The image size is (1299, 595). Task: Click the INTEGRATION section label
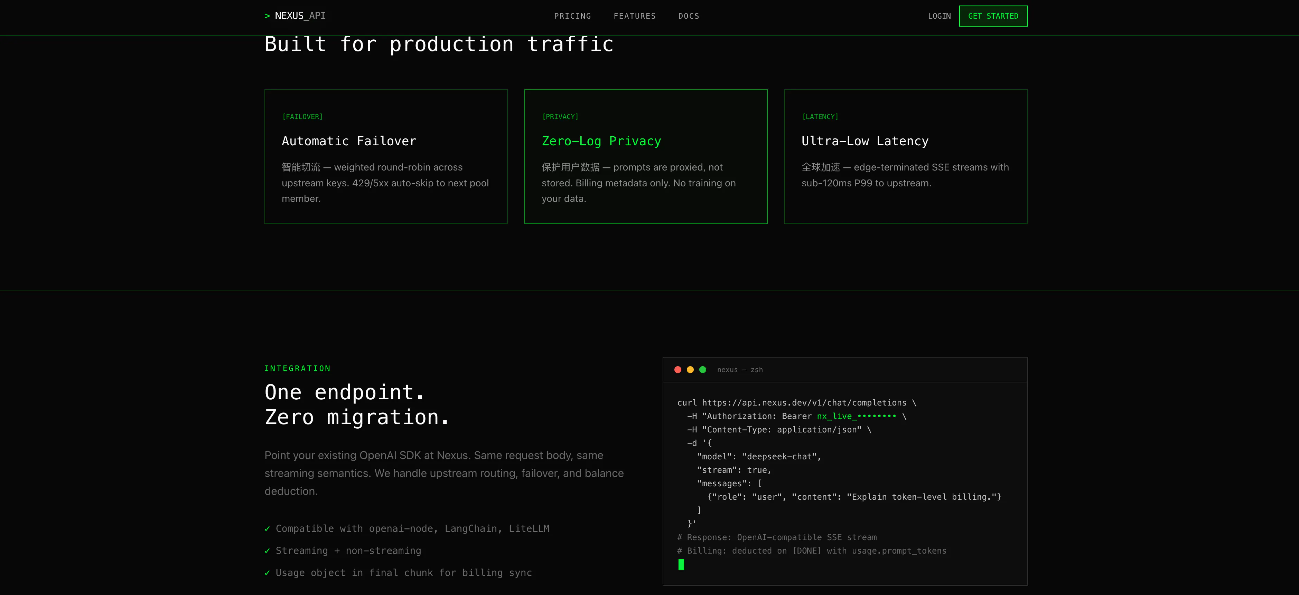coord(298,369)
